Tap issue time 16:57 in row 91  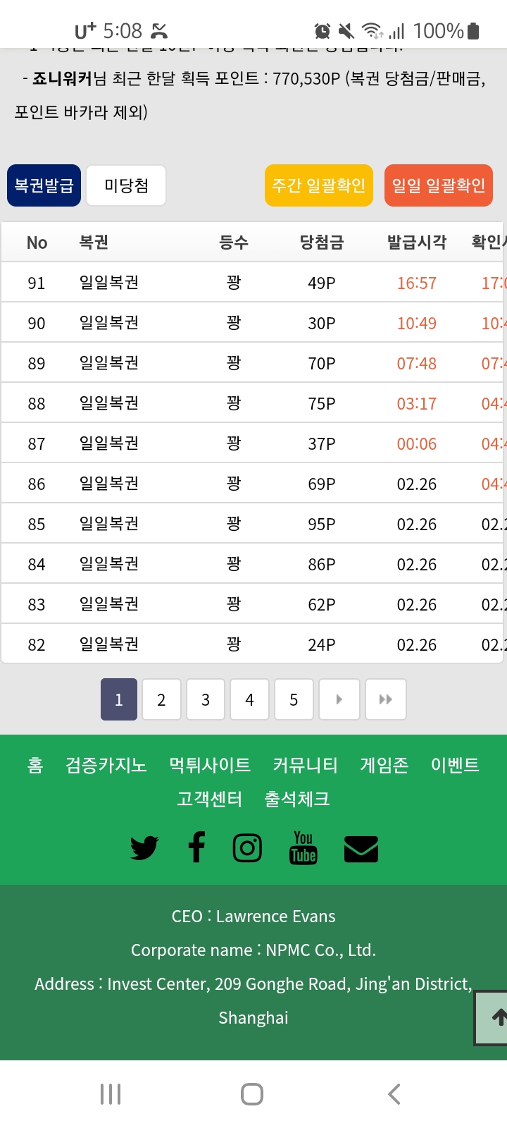[417, 283]
